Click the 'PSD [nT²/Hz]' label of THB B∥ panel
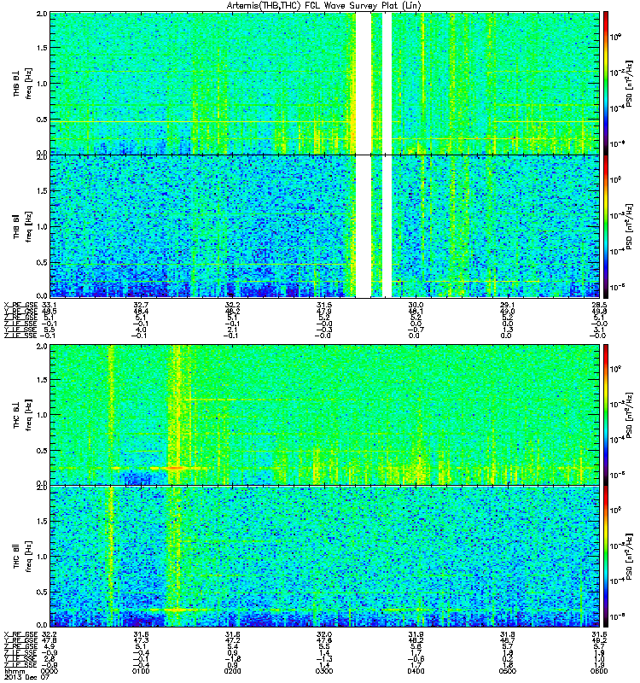This screenshot has height=683, width=640. (x=630, y=226)
